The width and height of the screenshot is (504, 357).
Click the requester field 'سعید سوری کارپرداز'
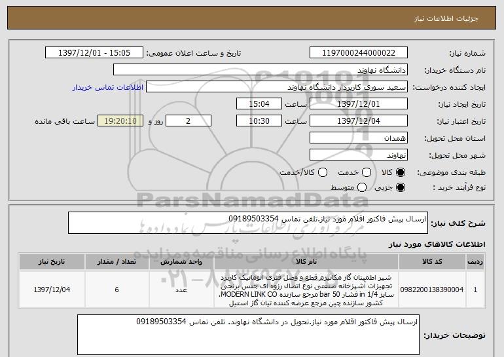tap(277, 87)
